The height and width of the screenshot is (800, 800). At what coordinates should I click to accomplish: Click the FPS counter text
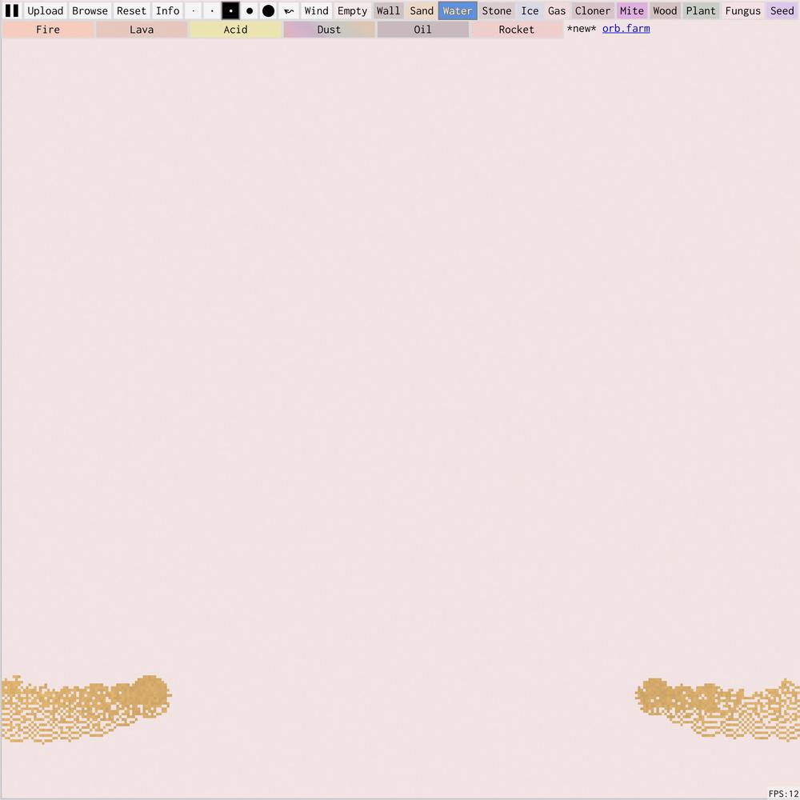point(783,794)
